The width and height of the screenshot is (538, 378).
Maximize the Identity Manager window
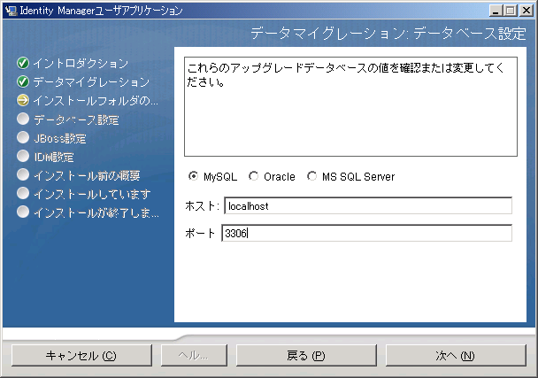[x=510, y=11]
